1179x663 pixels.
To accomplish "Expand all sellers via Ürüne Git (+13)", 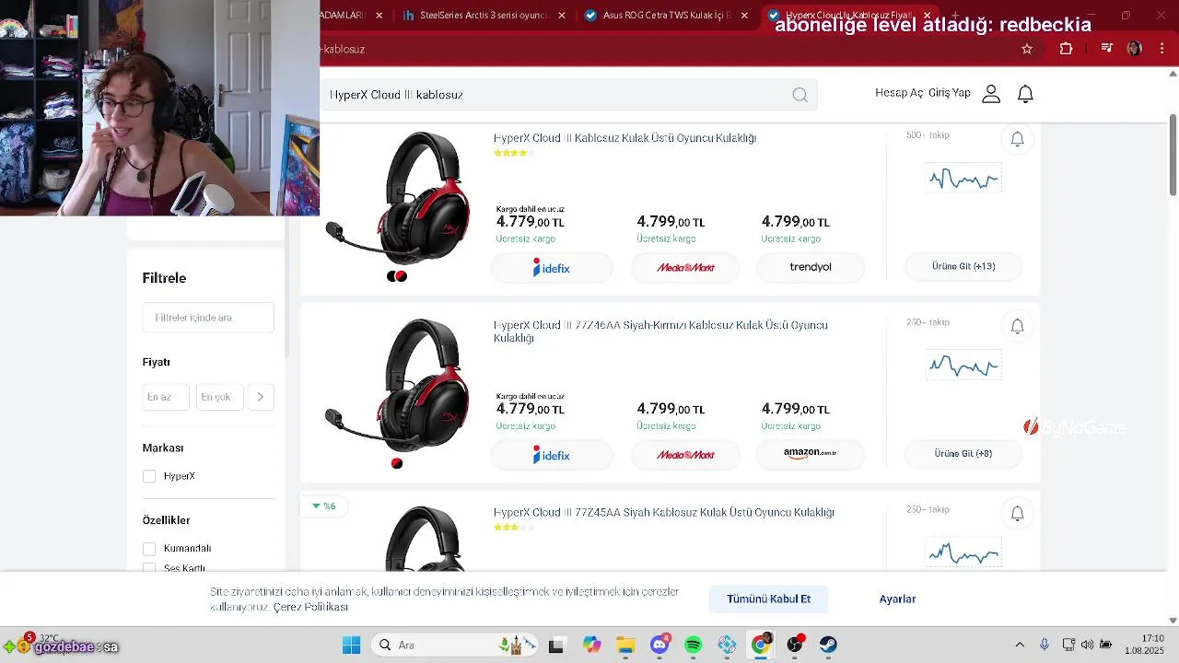I will click(963, 266).
